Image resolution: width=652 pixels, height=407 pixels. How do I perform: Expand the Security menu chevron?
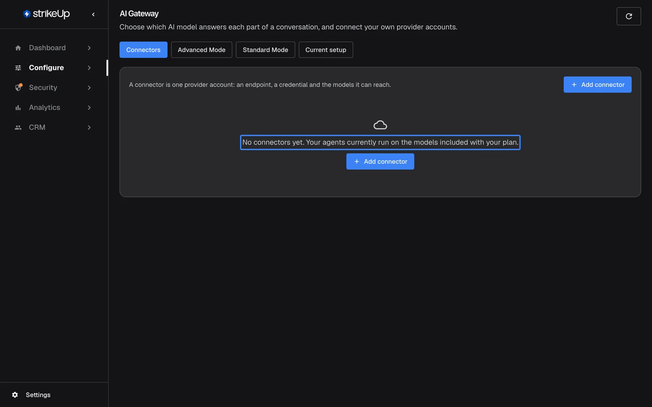(x=89, y=88)
